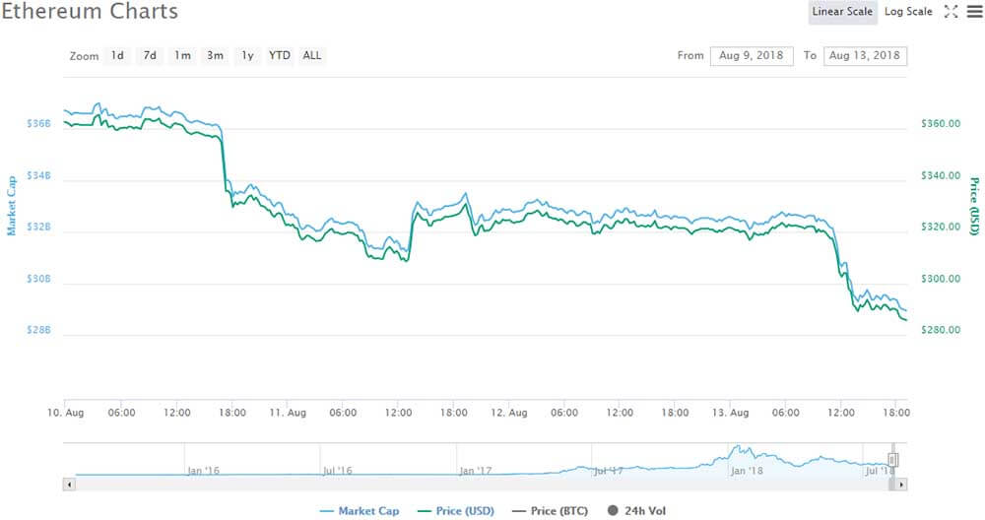
Task: Click the 13. Aug axis label
Action: (x=730, y=413)
